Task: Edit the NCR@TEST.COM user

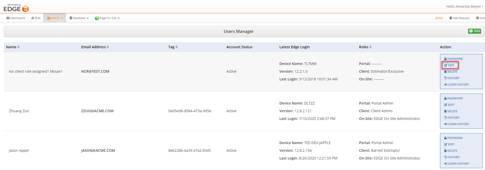Action: pos(449,65)
